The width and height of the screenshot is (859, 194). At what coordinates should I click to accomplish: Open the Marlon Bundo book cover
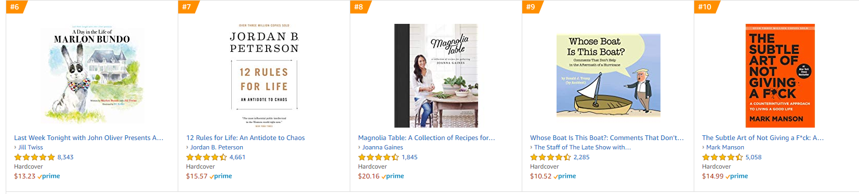point(92,76)
